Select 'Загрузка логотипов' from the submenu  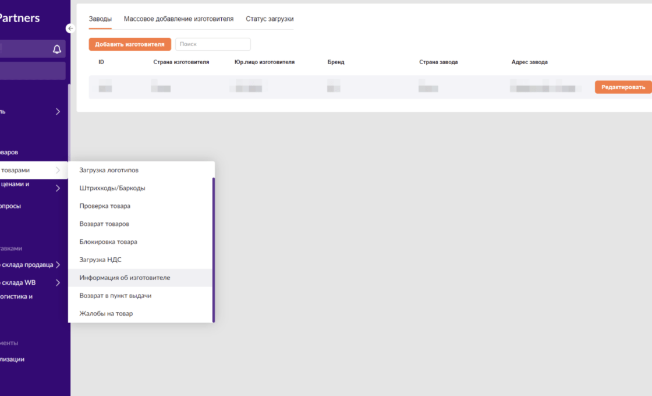pos(109,170)
